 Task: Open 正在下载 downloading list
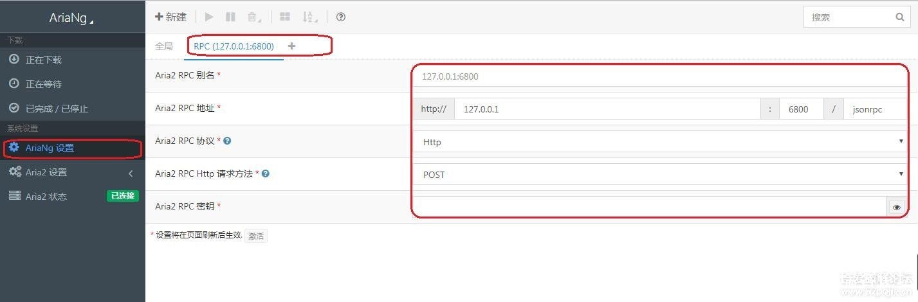(x=73, y=60)
